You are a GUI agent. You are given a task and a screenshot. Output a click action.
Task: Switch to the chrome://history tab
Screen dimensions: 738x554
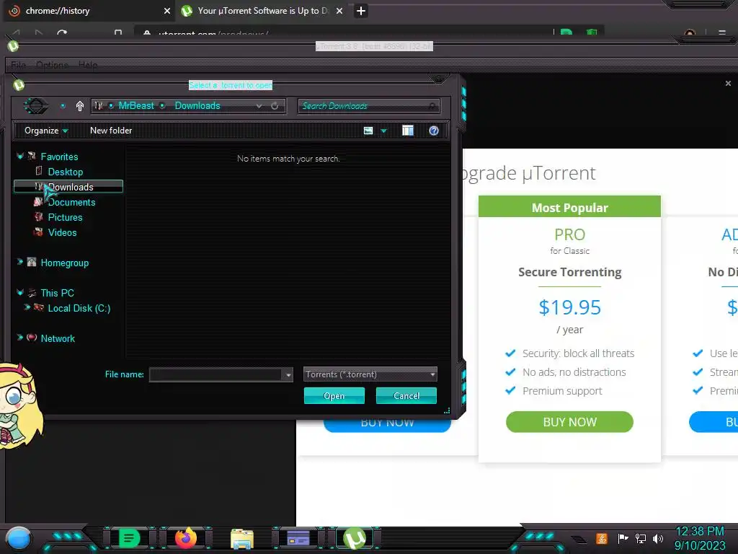(87, 11)
